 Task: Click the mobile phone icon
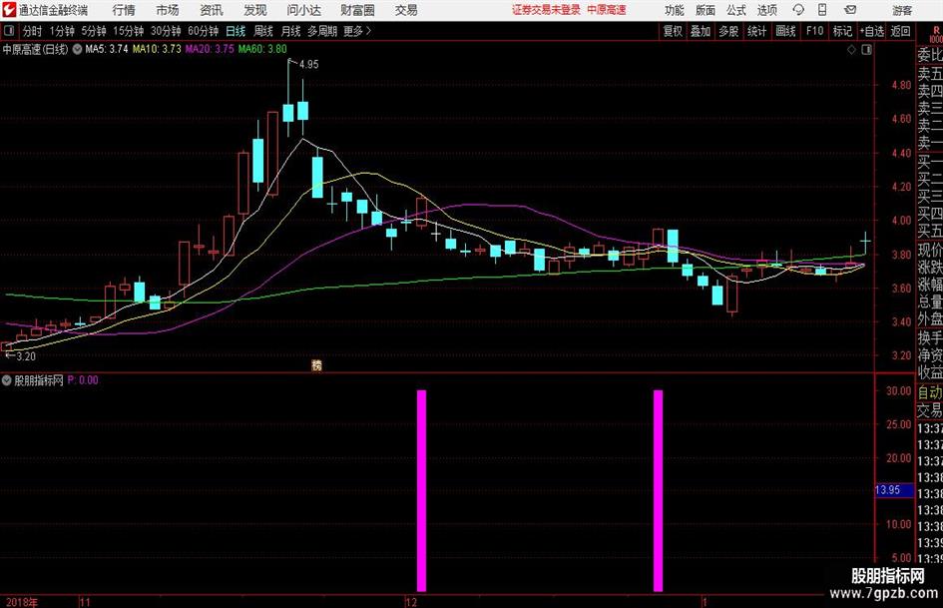[x=822, y=10]
